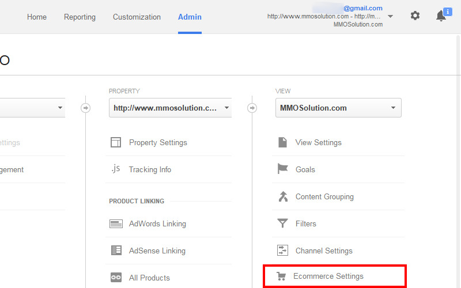Open the Customization tab
461x288 pixels.
pyautogui.click(x=137, y=17)
